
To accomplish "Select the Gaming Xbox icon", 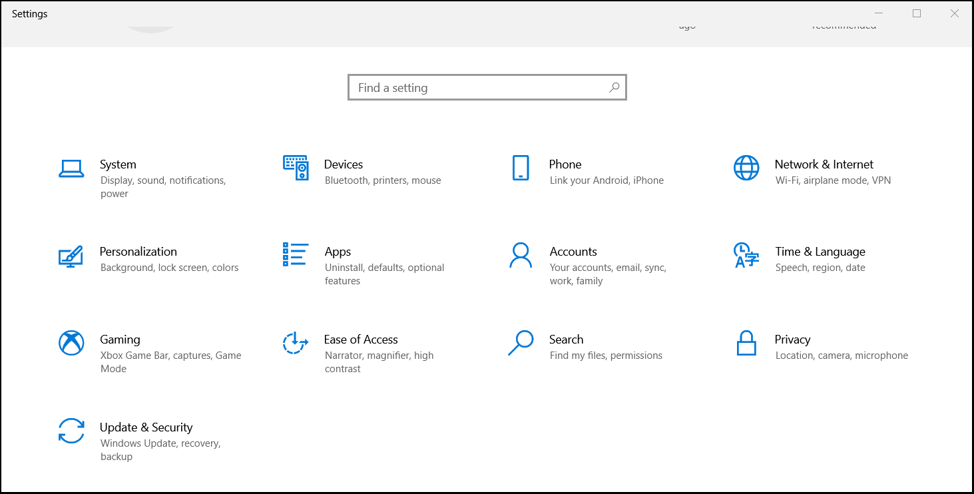I will coord(71,344).
